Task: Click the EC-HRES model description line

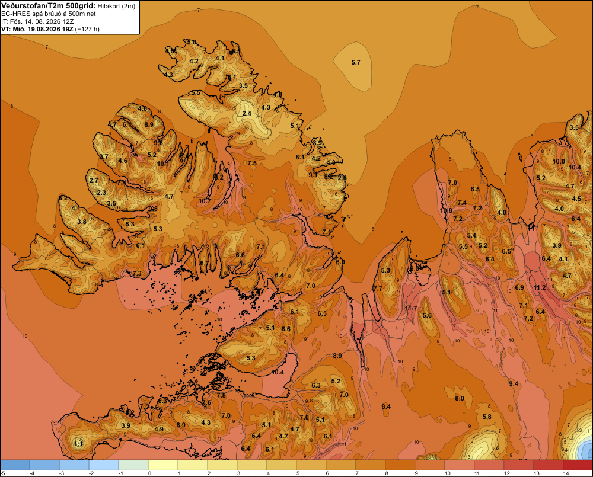Action: (x=49, y=14)
